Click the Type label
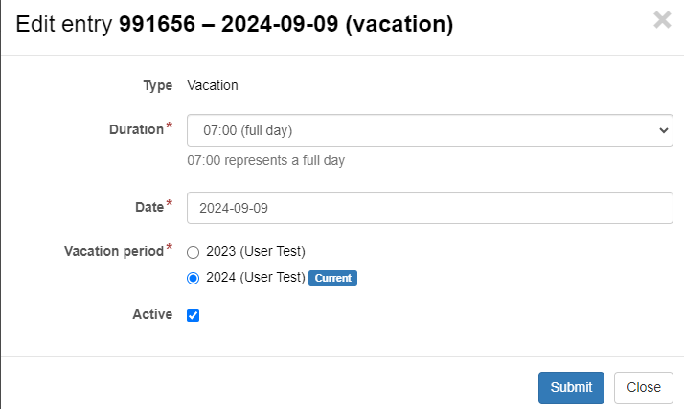Screen dimensions: 684x409 click(x=157, y=85)
